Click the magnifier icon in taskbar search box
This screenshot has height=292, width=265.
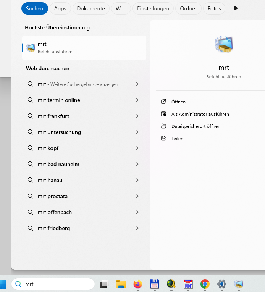(x=18, y=284)
